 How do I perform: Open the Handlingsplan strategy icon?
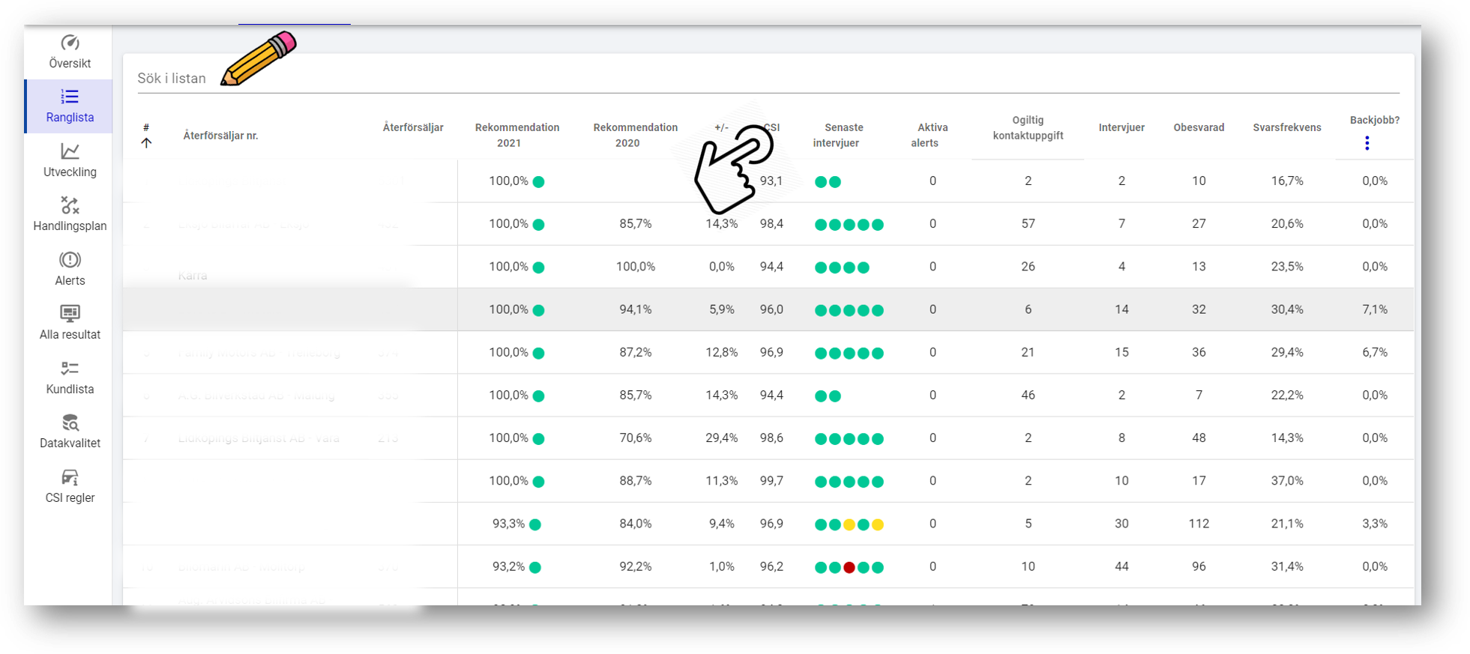pyautogui.click(x=70, y=205)
